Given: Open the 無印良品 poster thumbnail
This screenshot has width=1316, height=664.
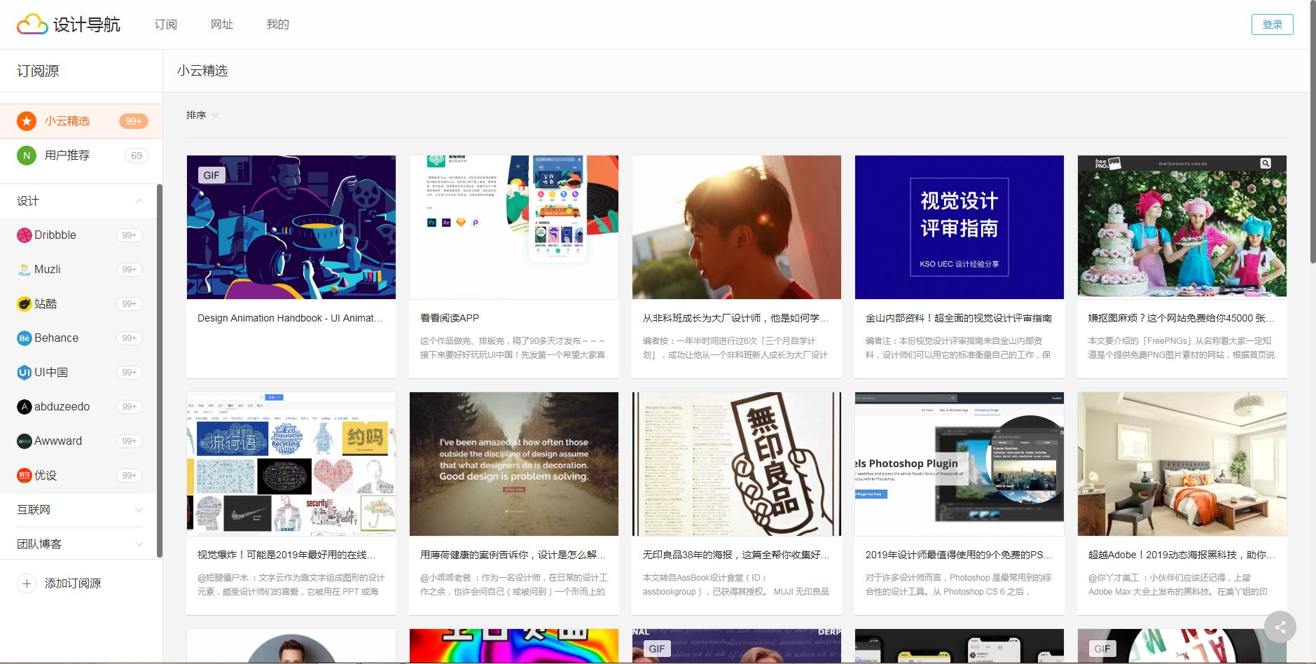Looking at the screenshot, I should click(737, 464).
